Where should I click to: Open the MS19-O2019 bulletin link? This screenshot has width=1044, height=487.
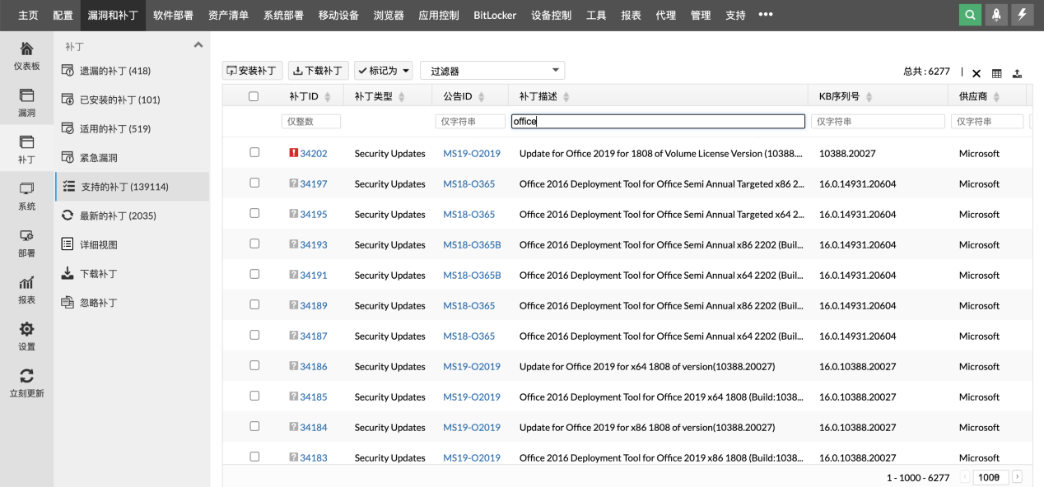[472, 153]
